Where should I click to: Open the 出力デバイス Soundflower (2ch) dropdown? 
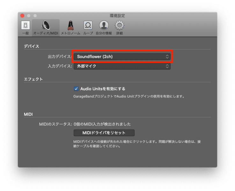122,57
